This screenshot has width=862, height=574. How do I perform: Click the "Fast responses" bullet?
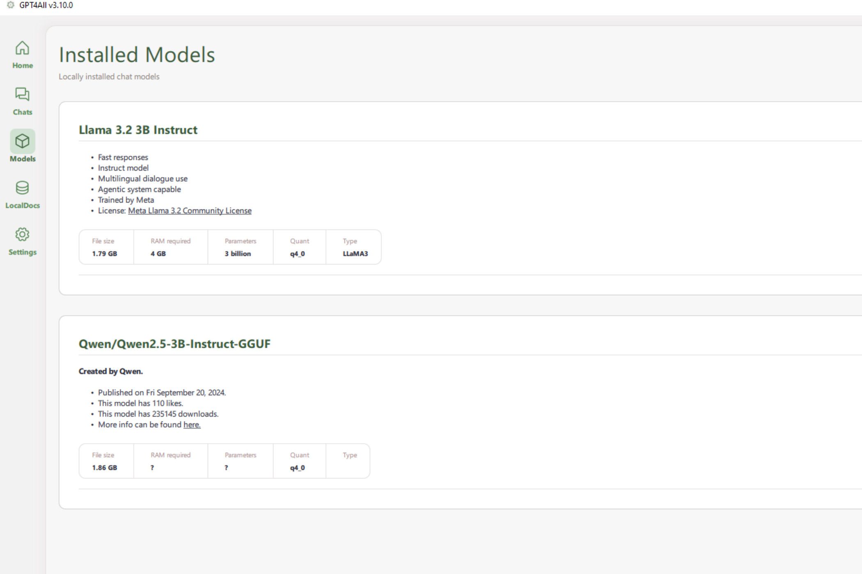coord(123,157)
